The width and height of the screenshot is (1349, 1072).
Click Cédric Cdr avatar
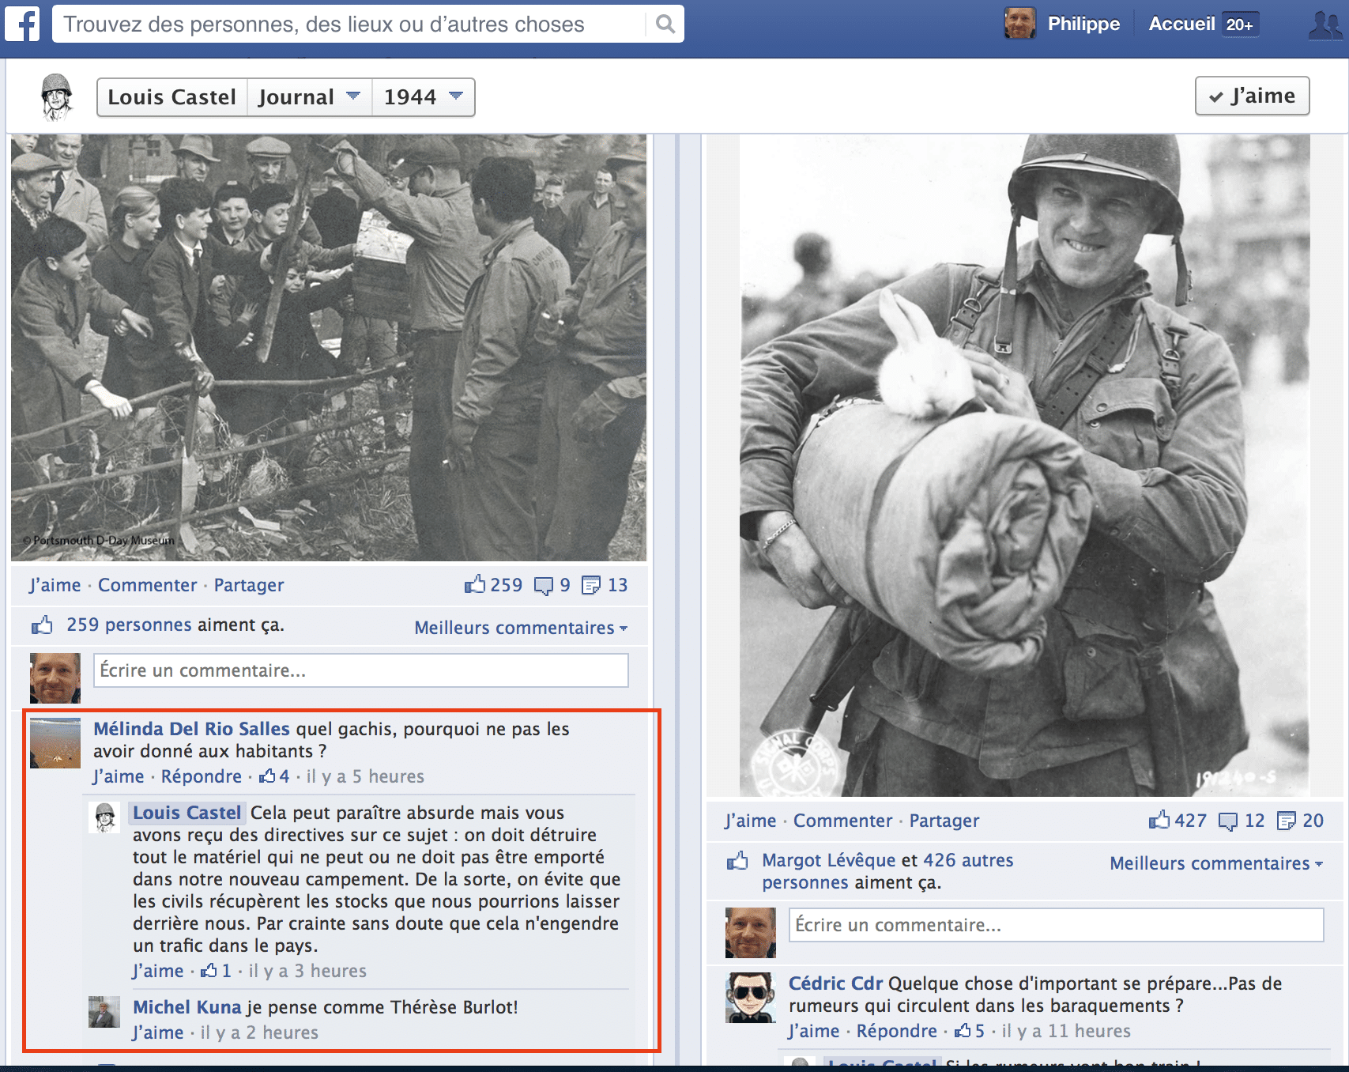click(x=751, y=998)
